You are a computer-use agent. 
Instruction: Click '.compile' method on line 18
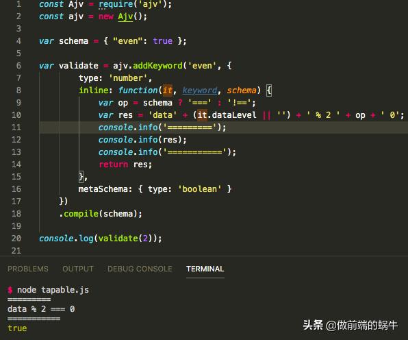pos(79,214)
